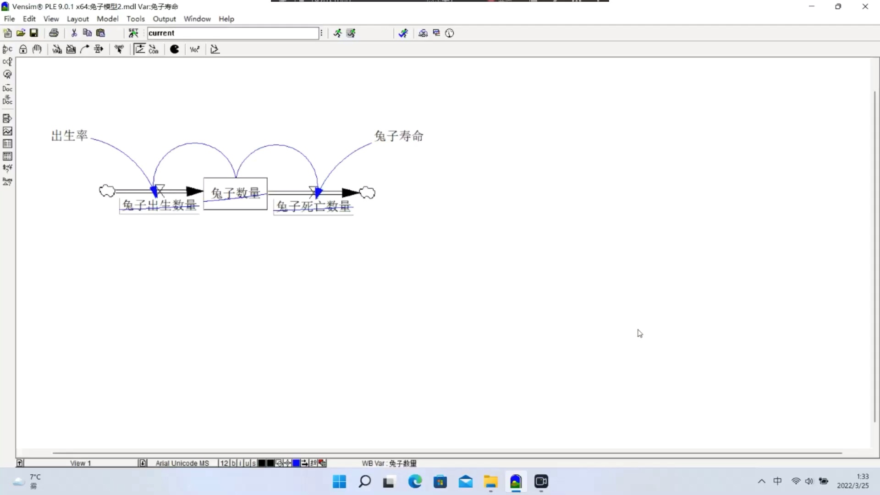Select the Rate flow tool
Image resolution: width=880 pixels, height=495 pixels.
click(99, 49)
